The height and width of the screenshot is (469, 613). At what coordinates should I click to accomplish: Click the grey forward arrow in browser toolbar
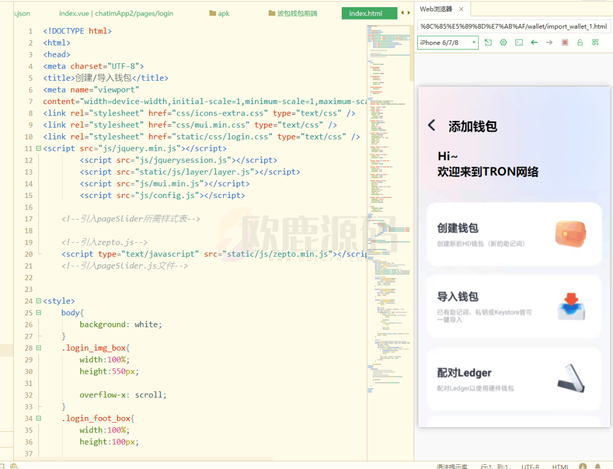point(549,42)
